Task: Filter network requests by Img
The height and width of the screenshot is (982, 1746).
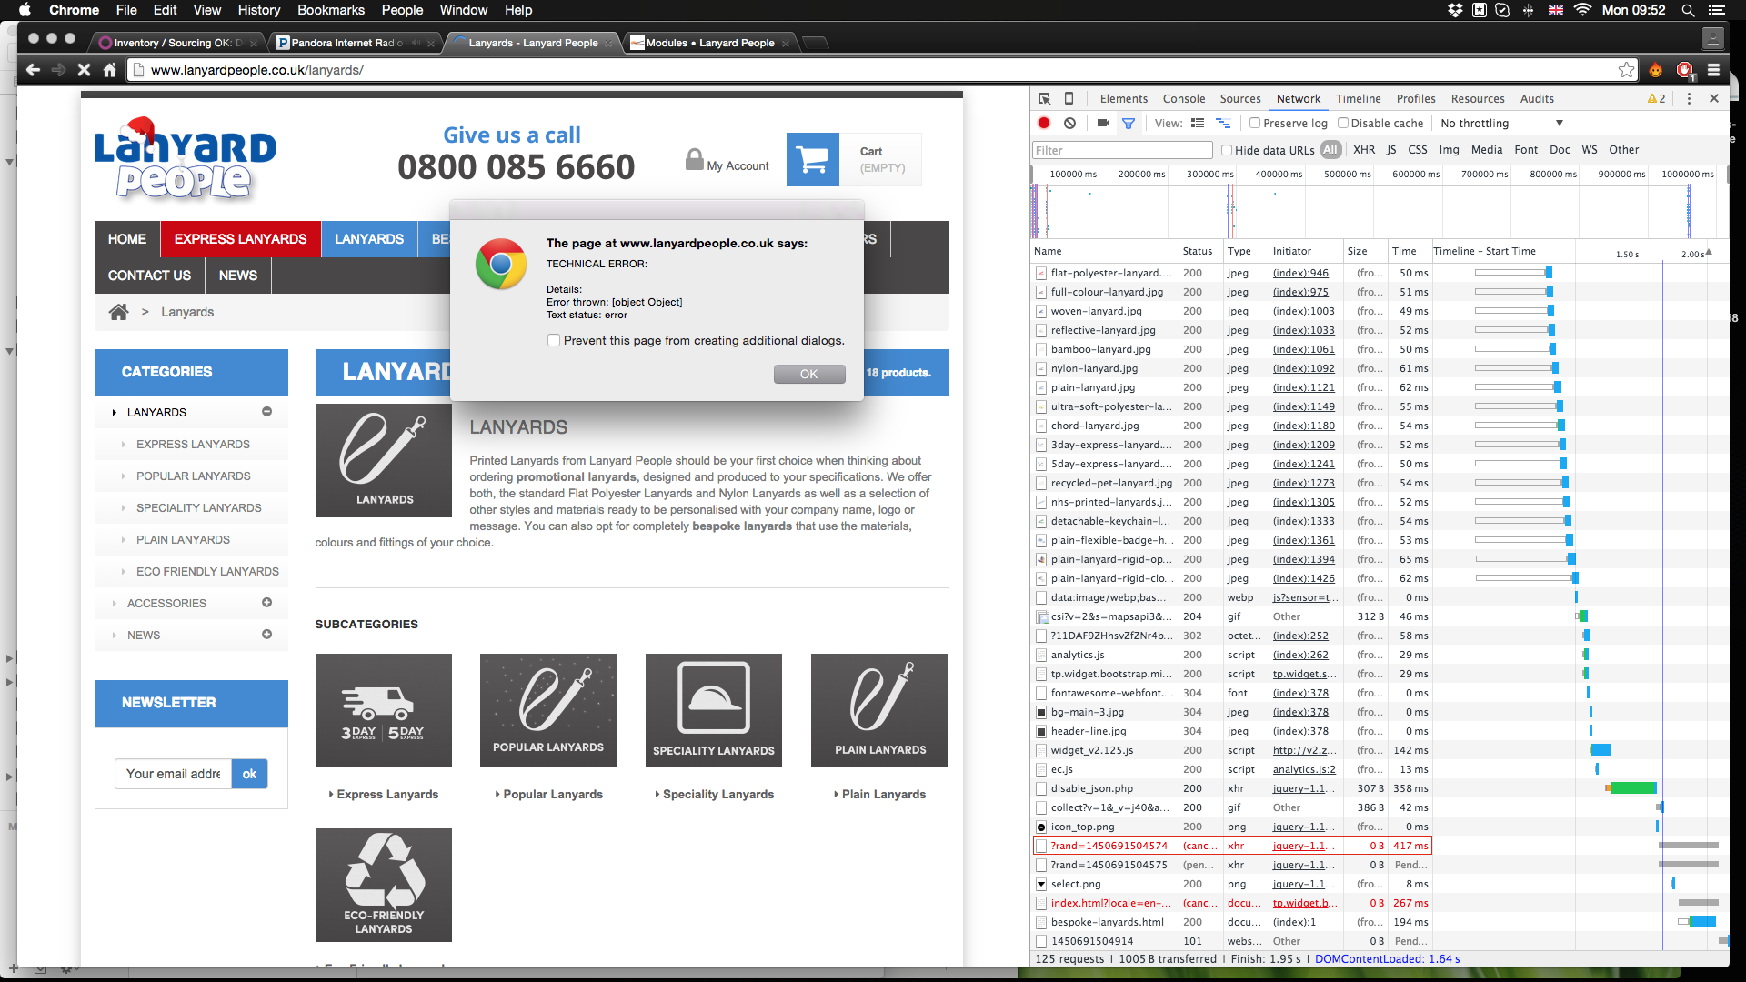Action: (x=1449, y=150)
